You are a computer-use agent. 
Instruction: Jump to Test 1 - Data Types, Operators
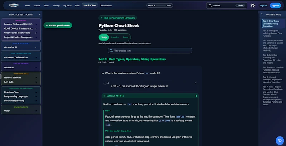pyautogui.click(x=273, y=24)
